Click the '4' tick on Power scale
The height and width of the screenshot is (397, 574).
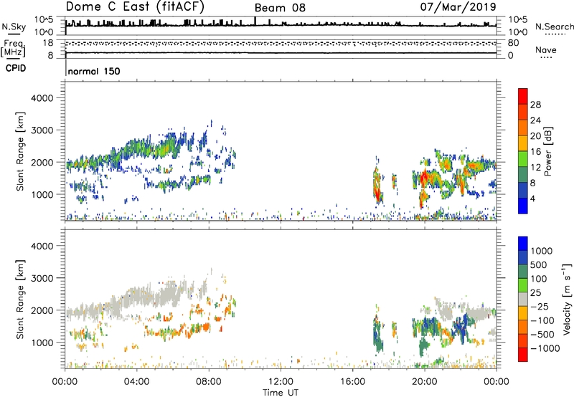pos(532,198)
